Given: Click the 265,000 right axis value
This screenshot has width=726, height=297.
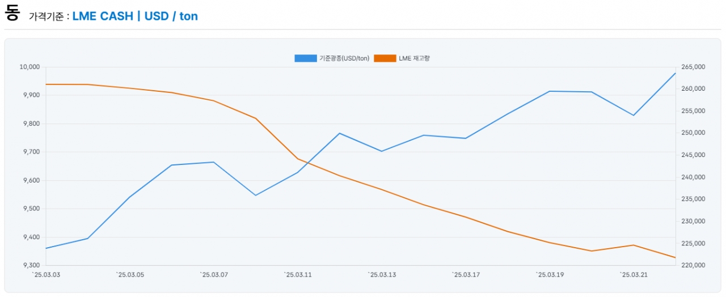Looking at the screenshot, I should [692, 67].
